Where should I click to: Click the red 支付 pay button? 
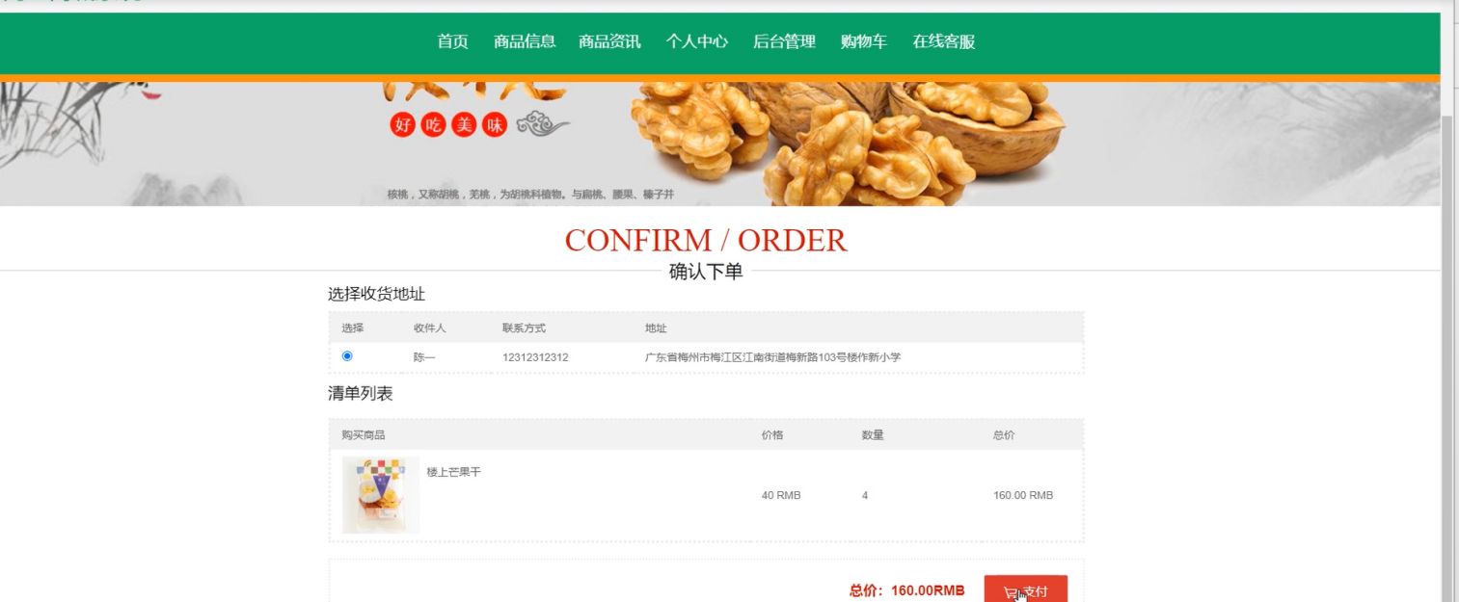(1026, 589)
